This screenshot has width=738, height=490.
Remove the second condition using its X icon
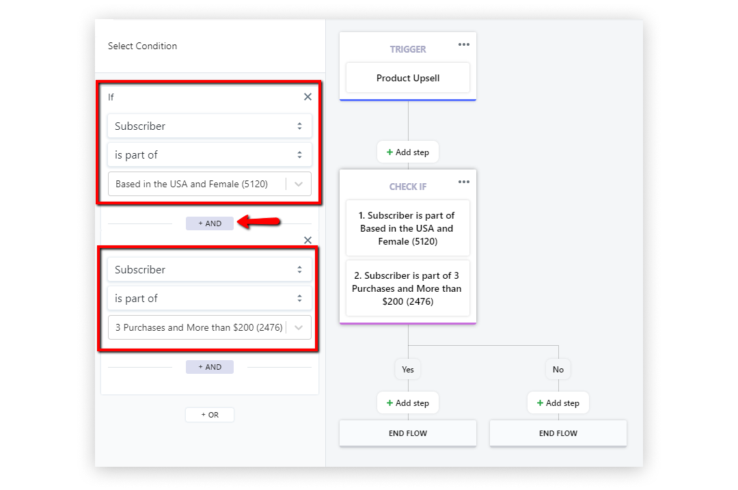coord(307,240)
